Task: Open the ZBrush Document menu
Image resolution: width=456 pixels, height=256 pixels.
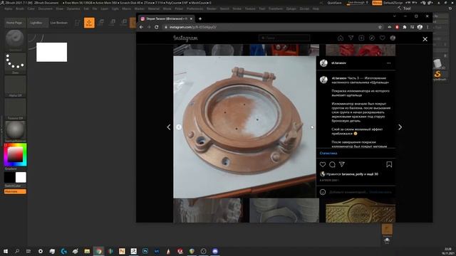Action: [x=46, y=9]
